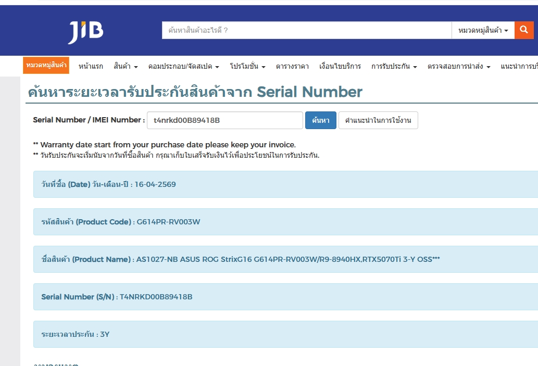Click the product name starting with AS1027-NB ASUS ROG
Image resolution: width=538 pixels, height=366 pixels.
click(x=288, y=259)
